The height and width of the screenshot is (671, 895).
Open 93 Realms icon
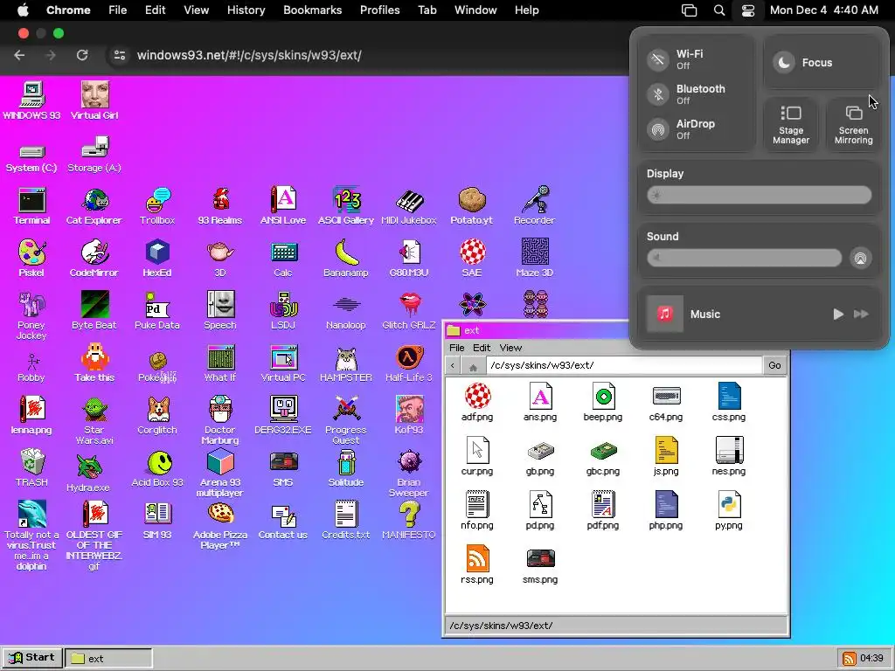[x=220, y=206]
